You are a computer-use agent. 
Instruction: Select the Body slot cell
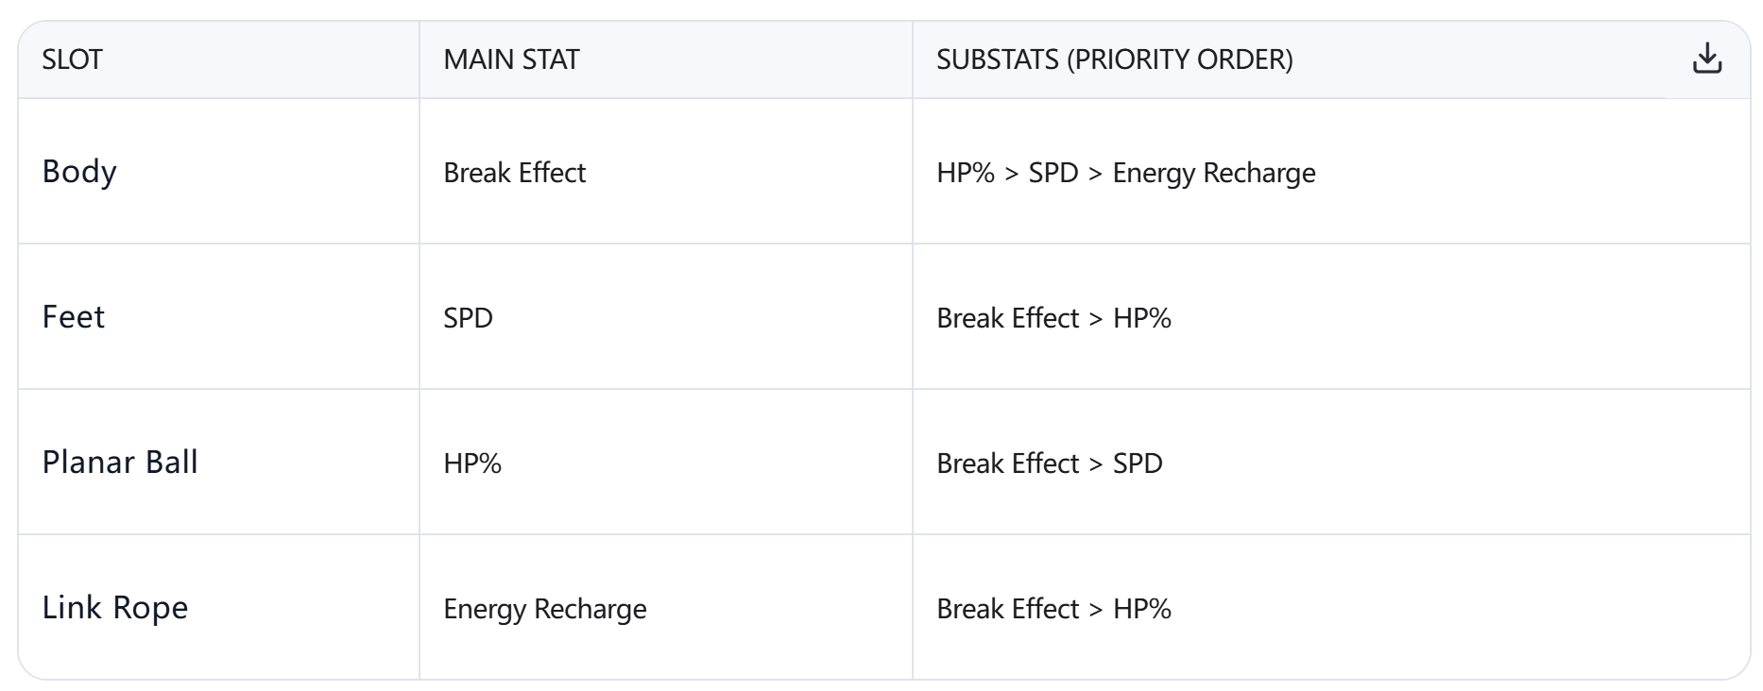pyautogui.click(x=79, y=172)
